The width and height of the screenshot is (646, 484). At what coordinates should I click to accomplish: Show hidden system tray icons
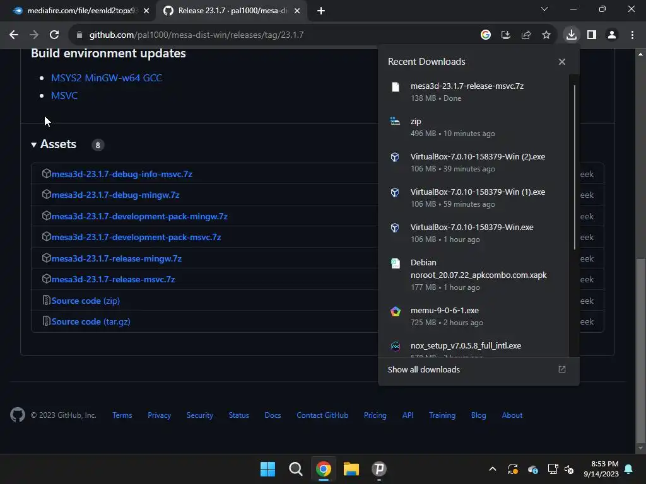pos(492,469)
